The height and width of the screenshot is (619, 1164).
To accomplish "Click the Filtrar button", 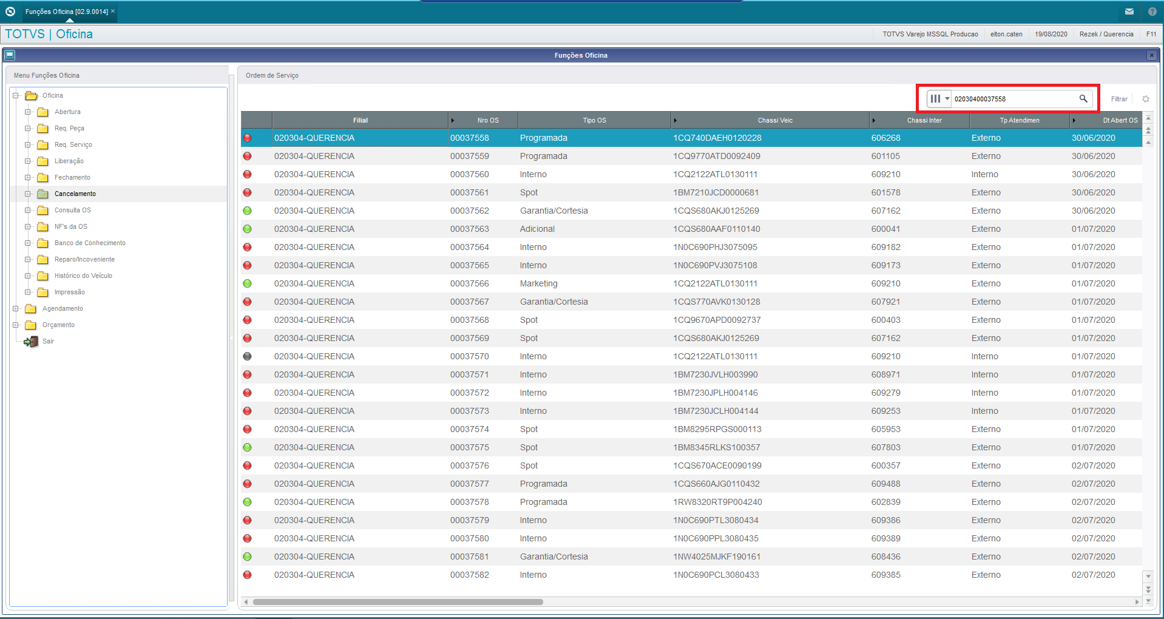I will [x=1119, y=99].
